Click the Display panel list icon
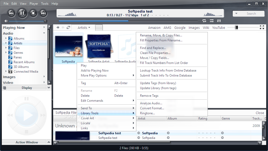This screenshot has height=151, width=268. (5, 88)
